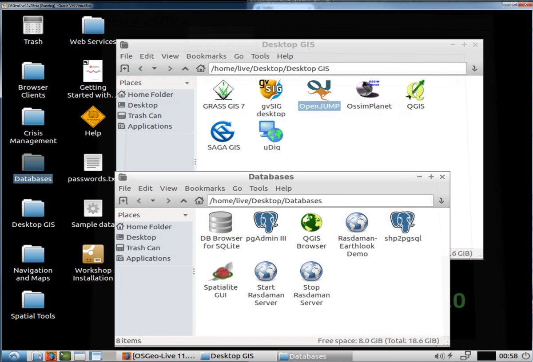The image size is (533, 362).
Task: Expand Places dropdown in Databases side pane
Action: (x=186, y=215)
